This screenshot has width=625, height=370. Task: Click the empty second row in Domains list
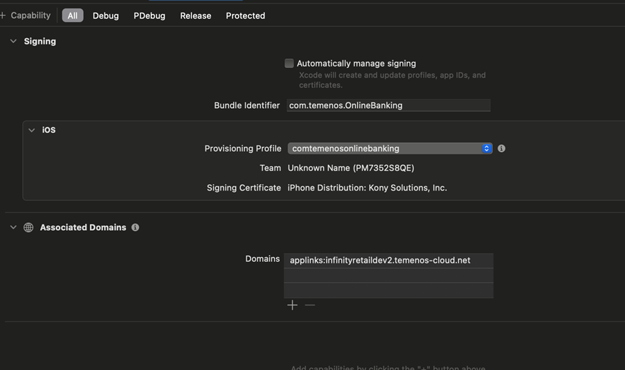point(388,275)
